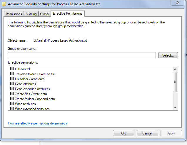Open the Owner tab

pyautogui.click(x=45, y=14)
